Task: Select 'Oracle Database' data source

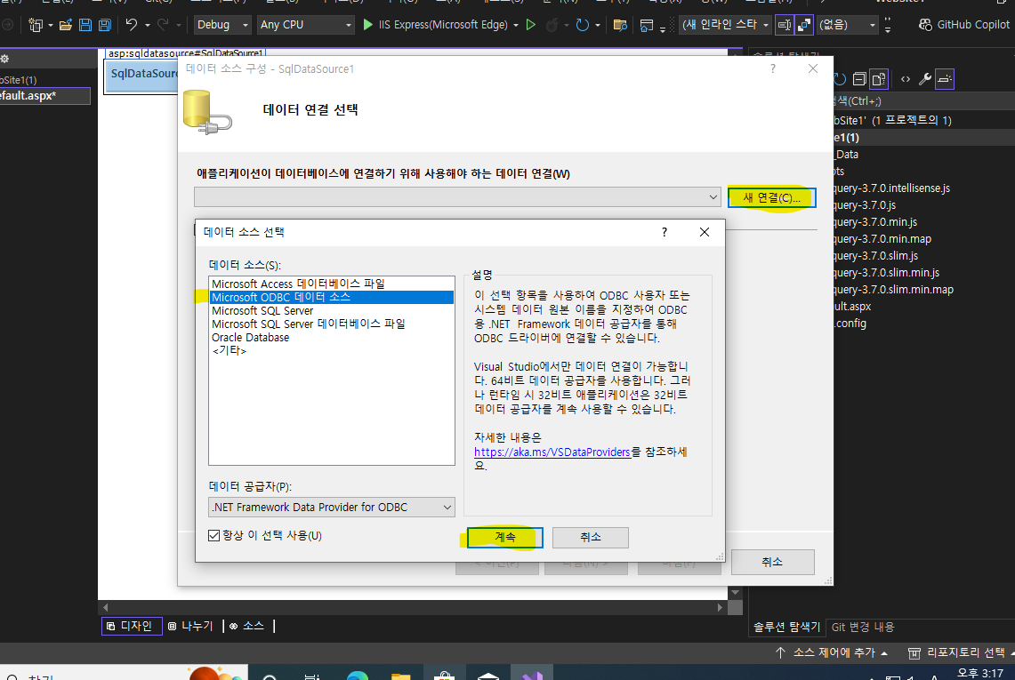Action: [331, 337]
